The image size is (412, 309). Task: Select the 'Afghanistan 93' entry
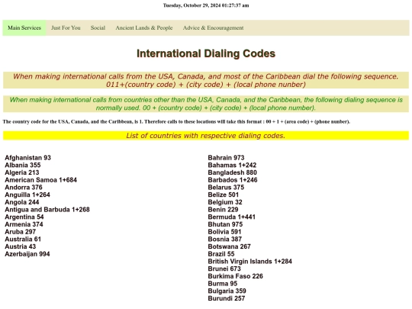(x=28, y=158)
